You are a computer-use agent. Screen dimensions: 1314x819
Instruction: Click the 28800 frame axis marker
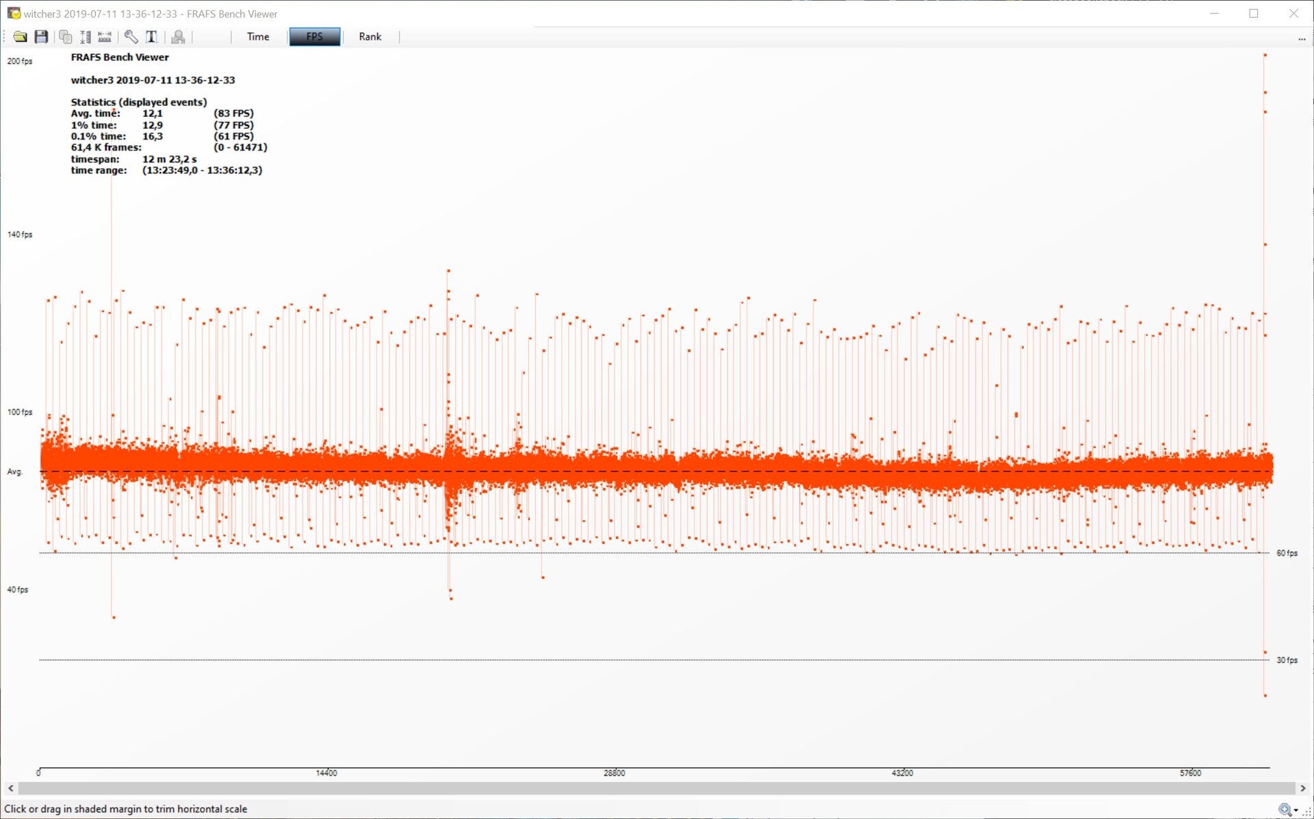(x=614, y=772)
